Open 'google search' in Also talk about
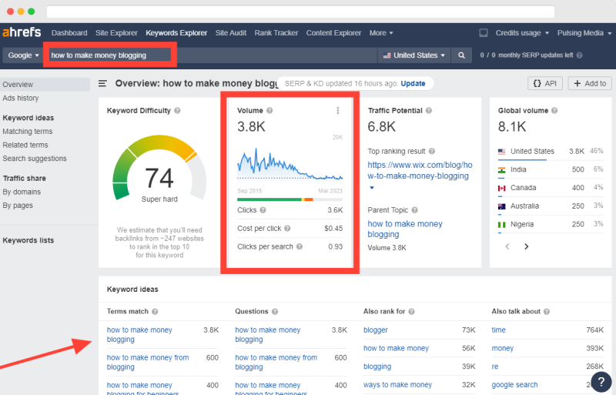616x395 pixels. pos(514,385)
